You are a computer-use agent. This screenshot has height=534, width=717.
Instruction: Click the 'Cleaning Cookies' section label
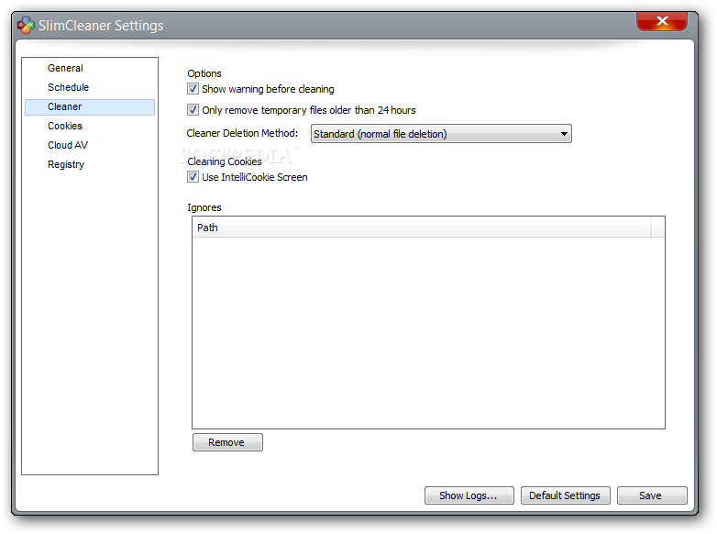(x=225, y=161)
